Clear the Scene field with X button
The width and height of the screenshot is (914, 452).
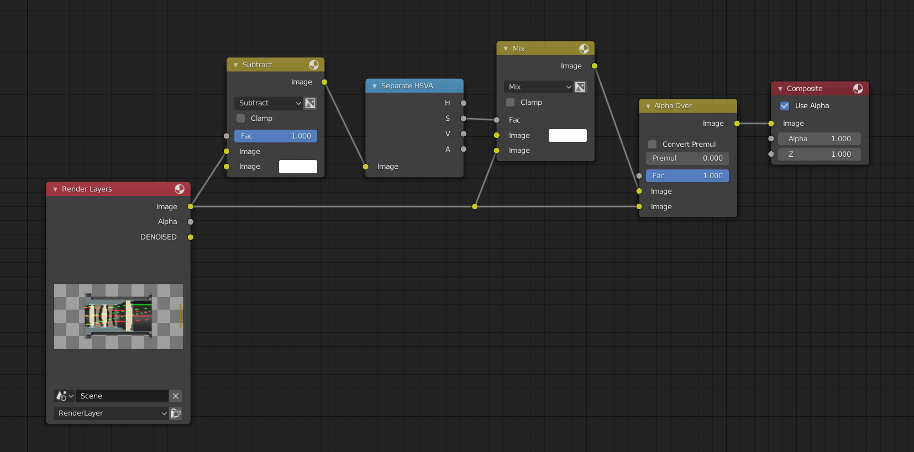(x=176, y=396)
